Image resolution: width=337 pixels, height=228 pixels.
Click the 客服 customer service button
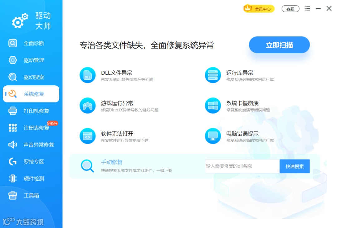(291, 9)
